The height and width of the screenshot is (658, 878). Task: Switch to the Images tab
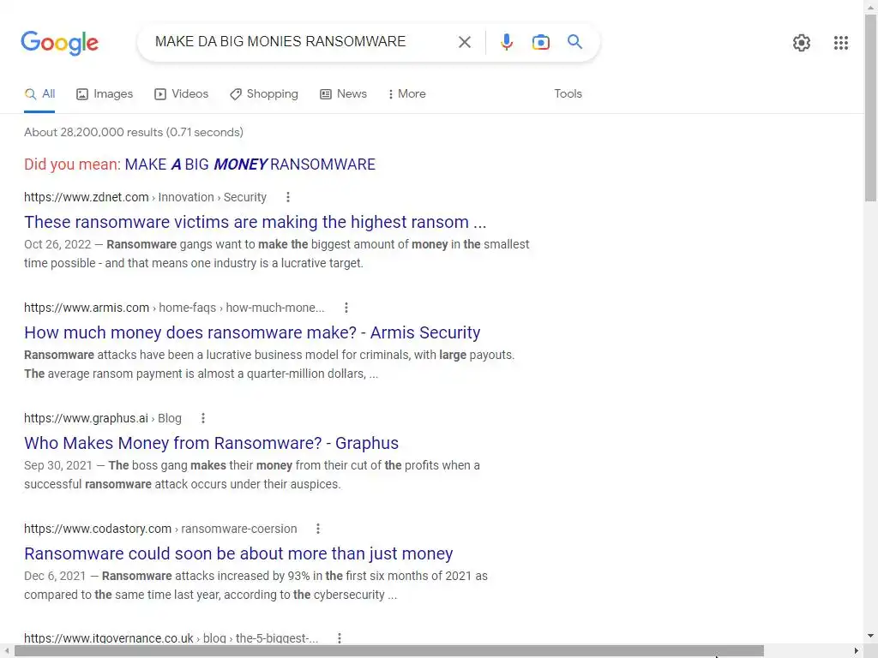click(x=105, y=94)
